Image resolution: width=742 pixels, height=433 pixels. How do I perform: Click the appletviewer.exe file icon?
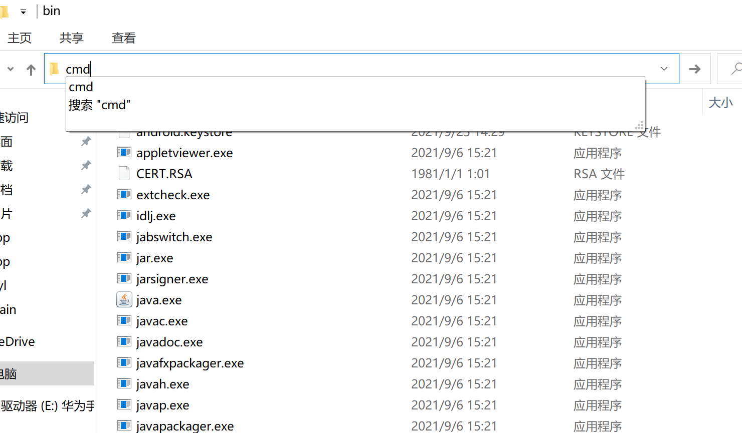coord(124,152)
